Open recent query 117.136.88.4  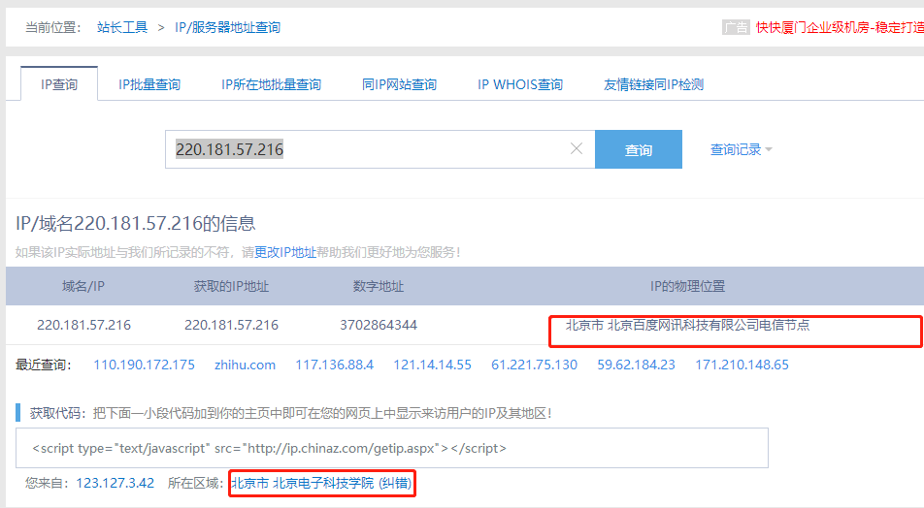click(x=334, y=365)
